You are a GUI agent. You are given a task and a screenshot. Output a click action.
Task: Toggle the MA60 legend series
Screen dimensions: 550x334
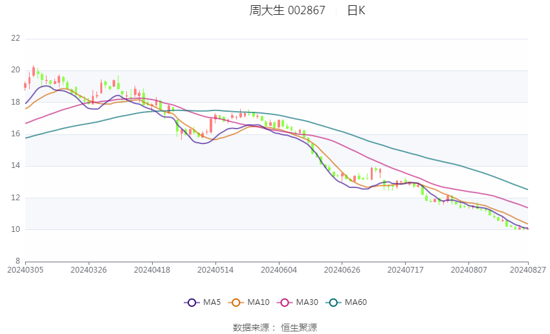coord(346,302)
